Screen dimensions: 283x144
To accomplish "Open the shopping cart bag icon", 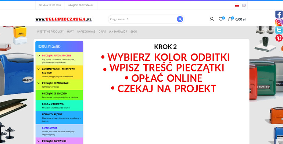I will coord(230,19).
